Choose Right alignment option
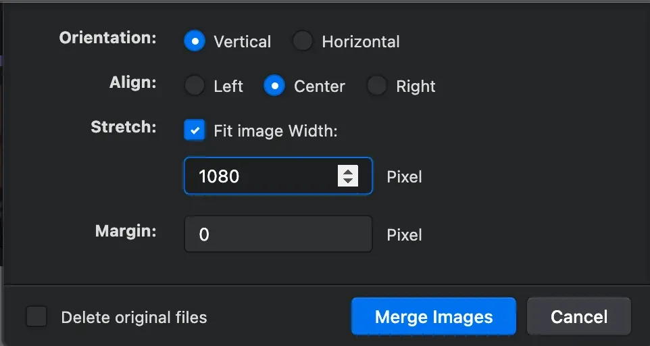This screenshot has height=346, width=650. click(x=377, y=86)
